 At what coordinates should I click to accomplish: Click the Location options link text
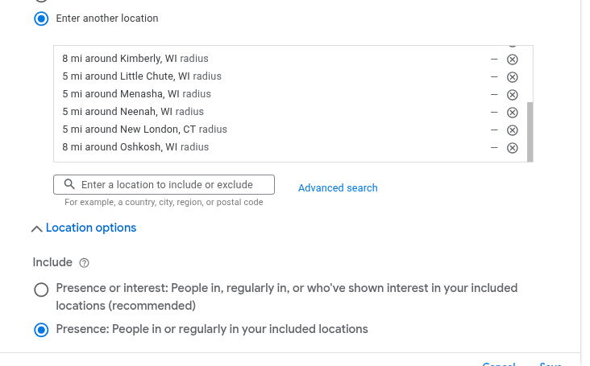click(x=91, y=228)
